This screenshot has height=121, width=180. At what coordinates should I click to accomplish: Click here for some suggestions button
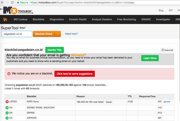(75, 73)
